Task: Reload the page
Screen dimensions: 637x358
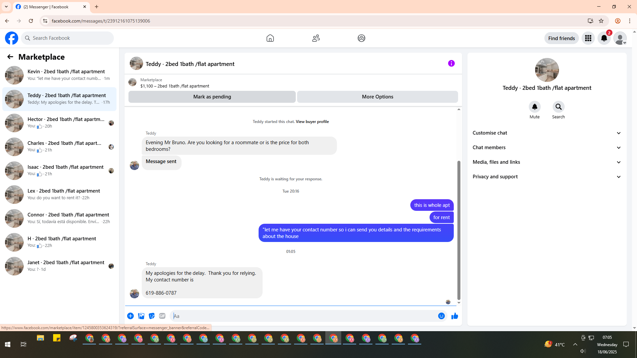Action: 31,21
